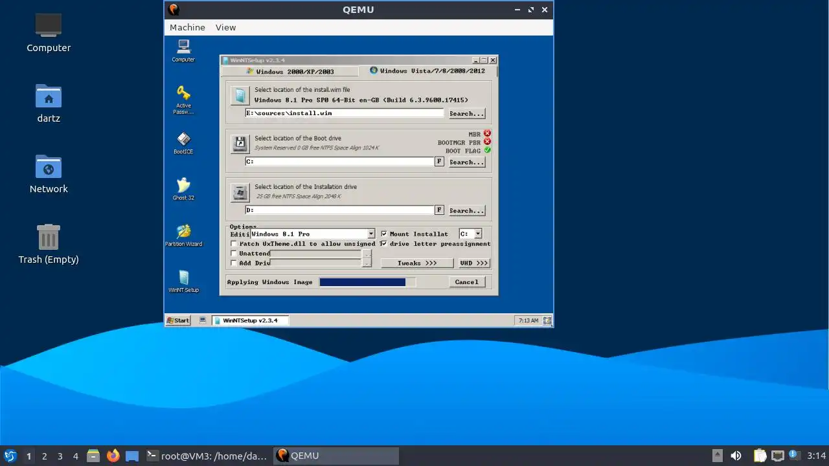This screenshot has width=829, height=466.
Task: Click the green BOOT FLAG status icon
Action: [x=487, y=150]
